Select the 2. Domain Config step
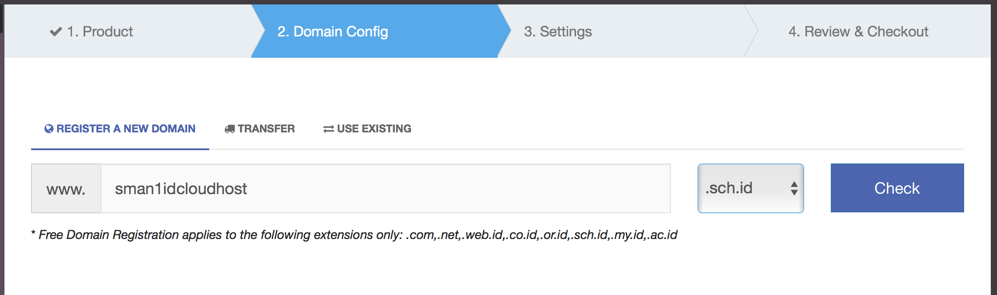 (332, 32)
